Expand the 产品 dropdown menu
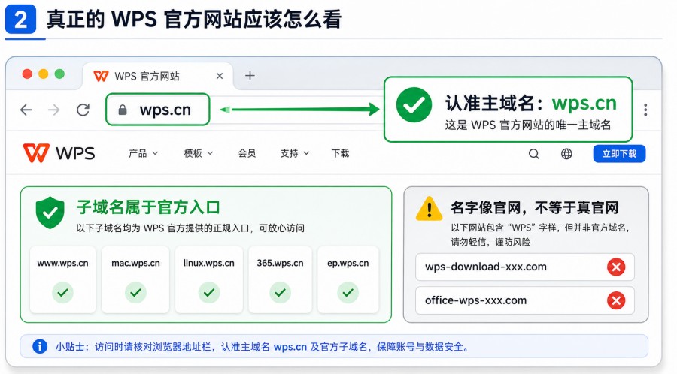This screenshot has height=374, width=677. pyautogui.click(x=144, y=153)
